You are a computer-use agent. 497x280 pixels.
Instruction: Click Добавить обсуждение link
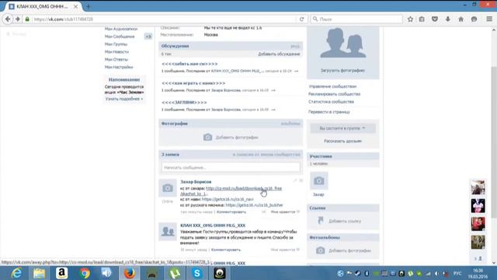pyautogui.click(x=279, y=54)
